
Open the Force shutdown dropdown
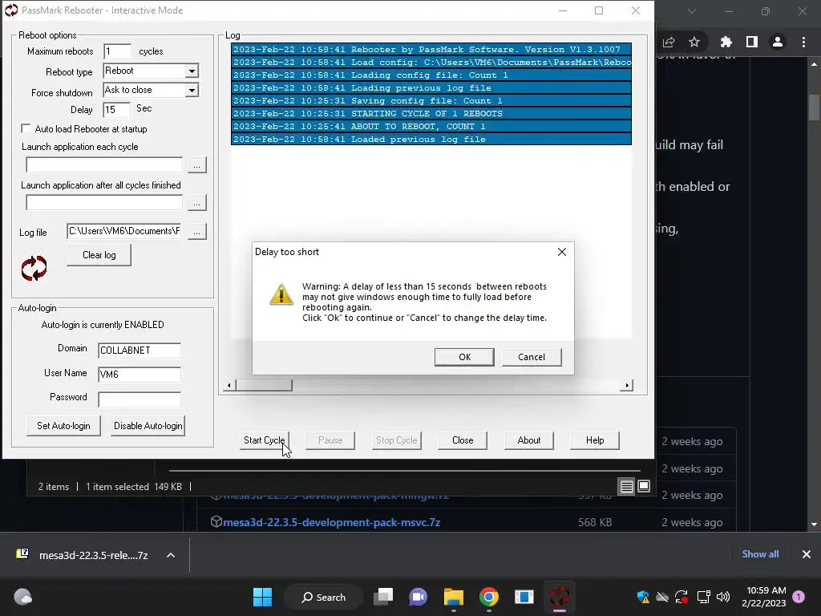(192, 90)
